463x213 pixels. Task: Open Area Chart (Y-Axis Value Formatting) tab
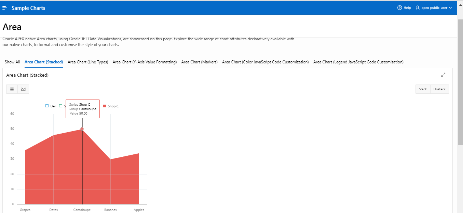145,62
